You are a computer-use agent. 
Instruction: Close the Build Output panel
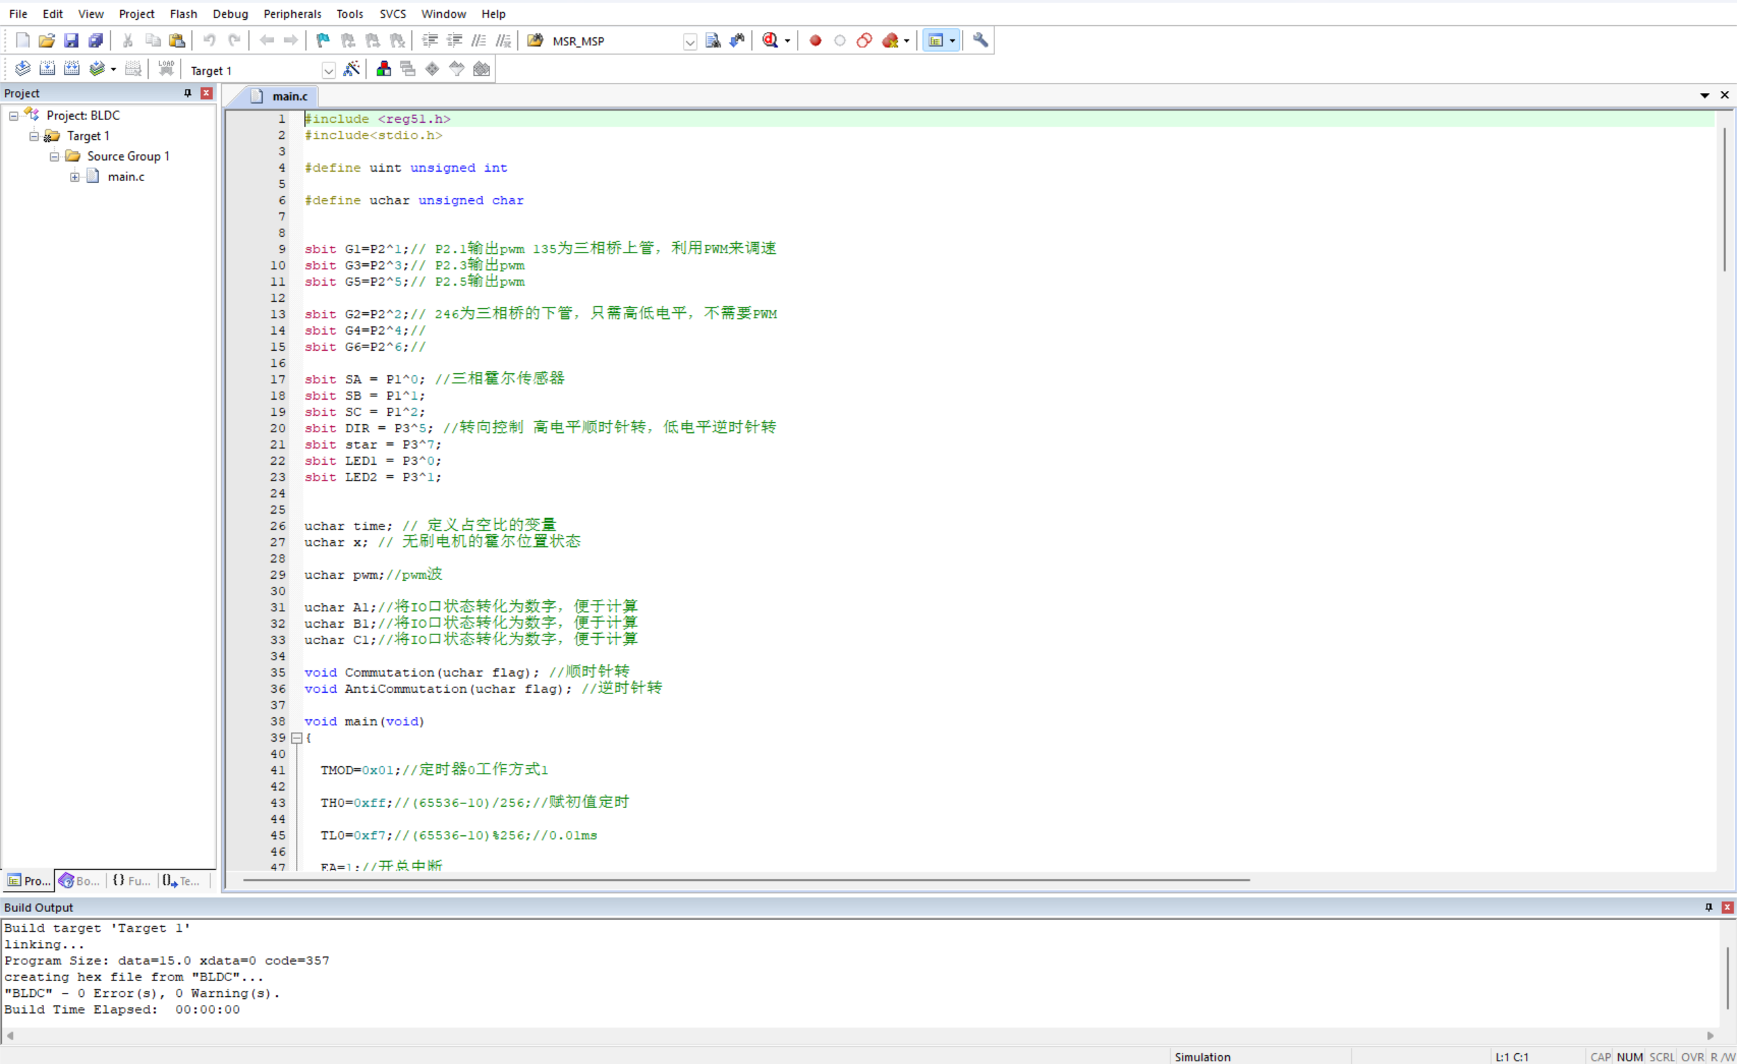[x=1726, y=907]
